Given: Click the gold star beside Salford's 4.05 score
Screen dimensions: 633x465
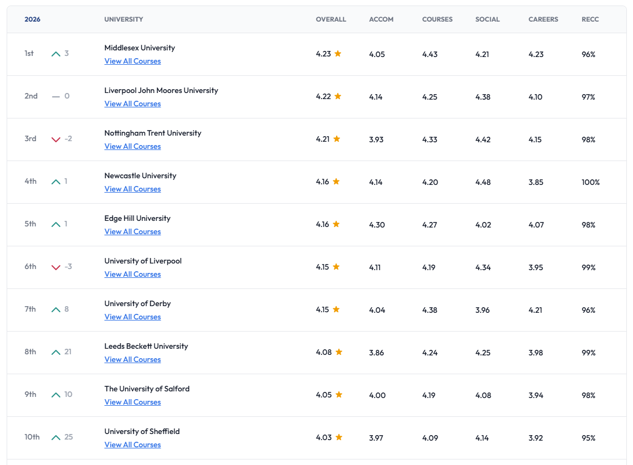Looking at the screenshot, I should tap(339, 395).
